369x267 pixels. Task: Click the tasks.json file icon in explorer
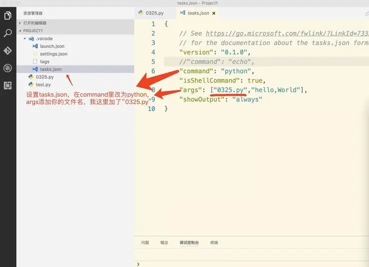(35, 69)
